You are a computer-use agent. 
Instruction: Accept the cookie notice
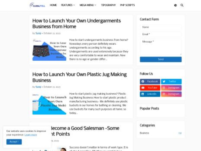pyautogui.click(x=14, y=142)
